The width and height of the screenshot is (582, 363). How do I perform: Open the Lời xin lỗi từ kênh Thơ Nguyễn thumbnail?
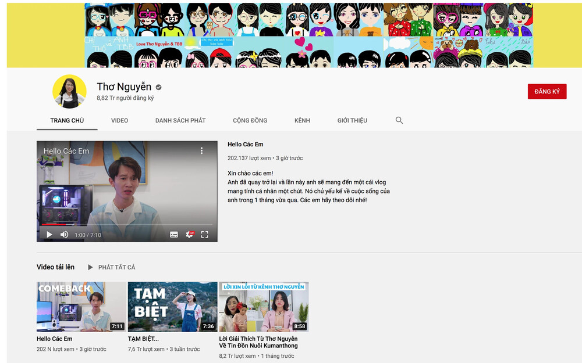264,307
